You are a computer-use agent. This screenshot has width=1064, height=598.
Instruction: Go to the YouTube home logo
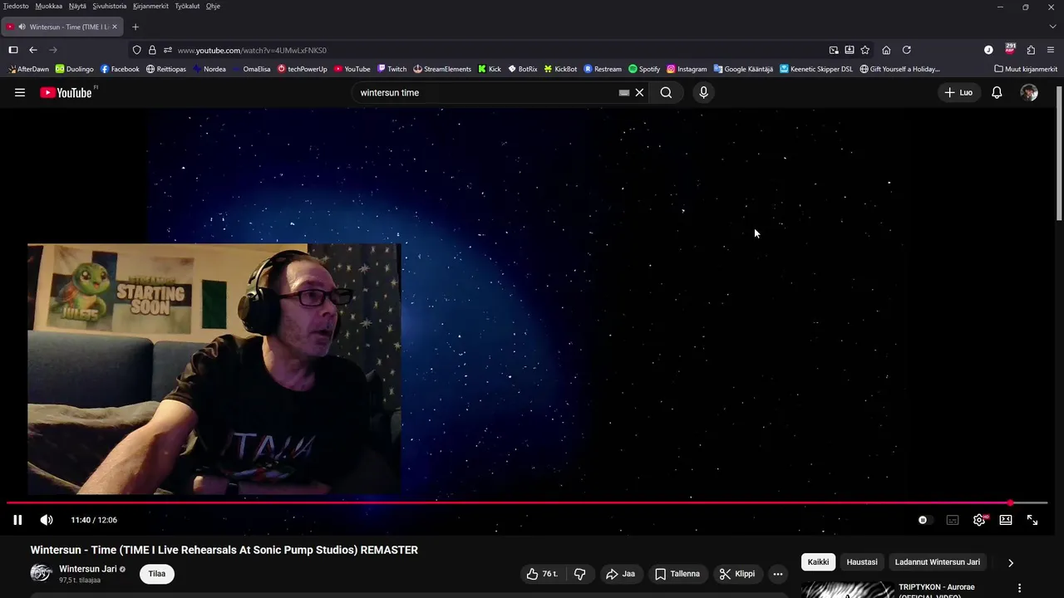[x=66, y=92]
